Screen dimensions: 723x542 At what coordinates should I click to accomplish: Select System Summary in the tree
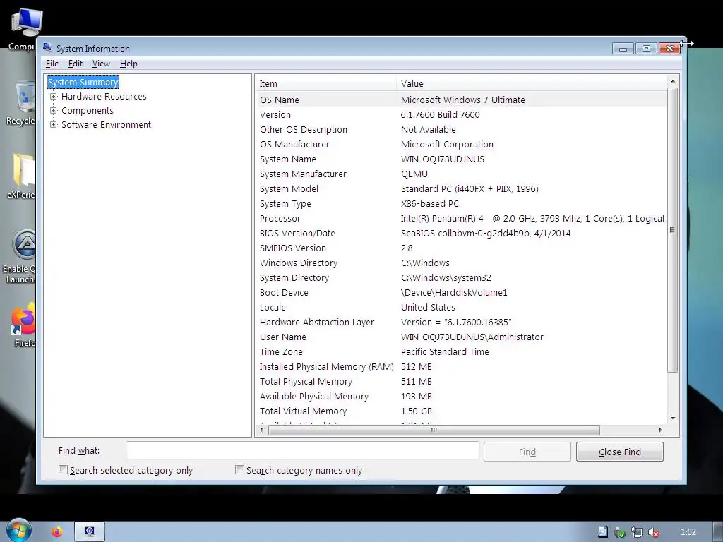[x=83, y=82]
